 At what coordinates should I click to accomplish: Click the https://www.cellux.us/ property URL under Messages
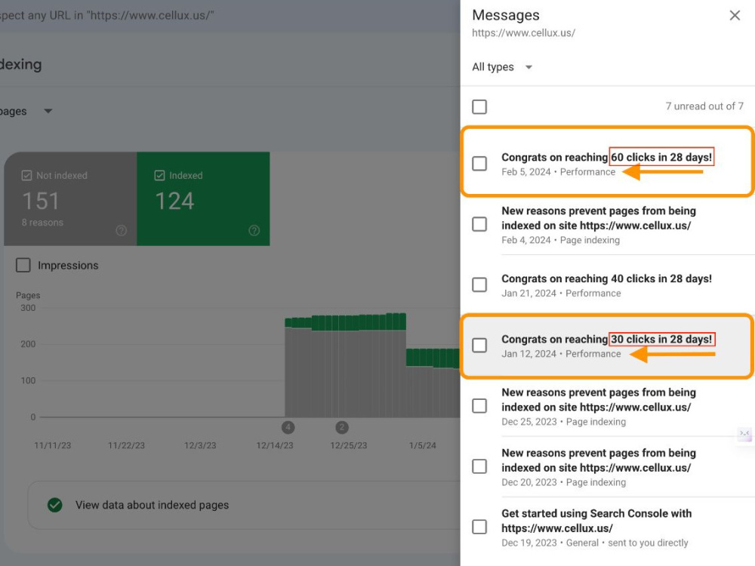tap(523, 33)
